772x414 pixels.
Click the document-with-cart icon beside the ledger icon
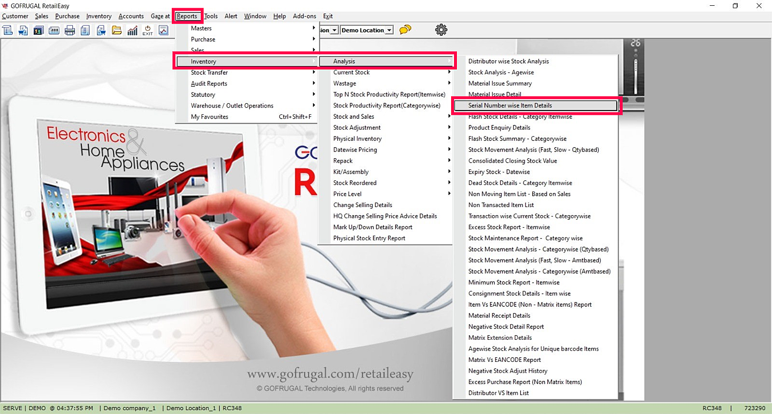click(23, 30)
